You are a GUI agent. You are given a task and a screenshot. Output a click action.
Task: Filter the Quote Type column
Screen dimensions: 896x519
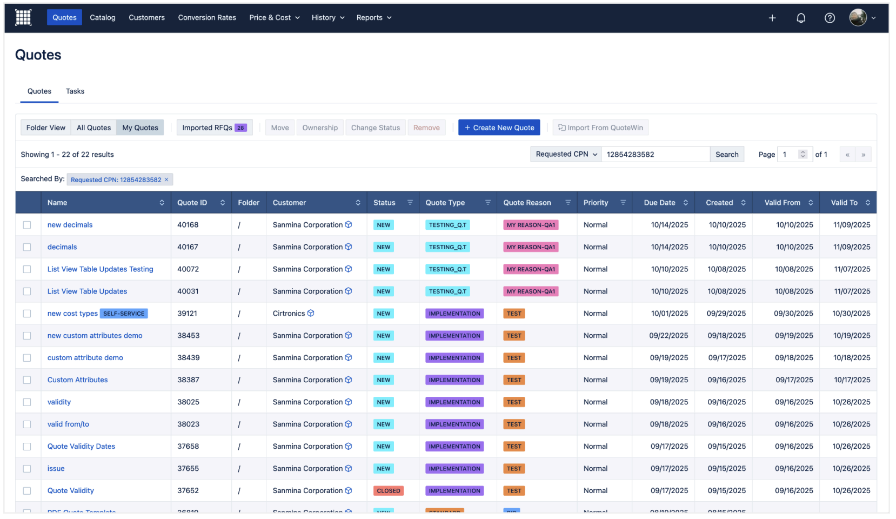coord(488,203)
